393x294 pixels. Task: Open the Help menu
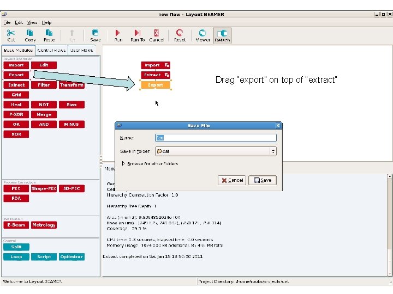point(46,22)
